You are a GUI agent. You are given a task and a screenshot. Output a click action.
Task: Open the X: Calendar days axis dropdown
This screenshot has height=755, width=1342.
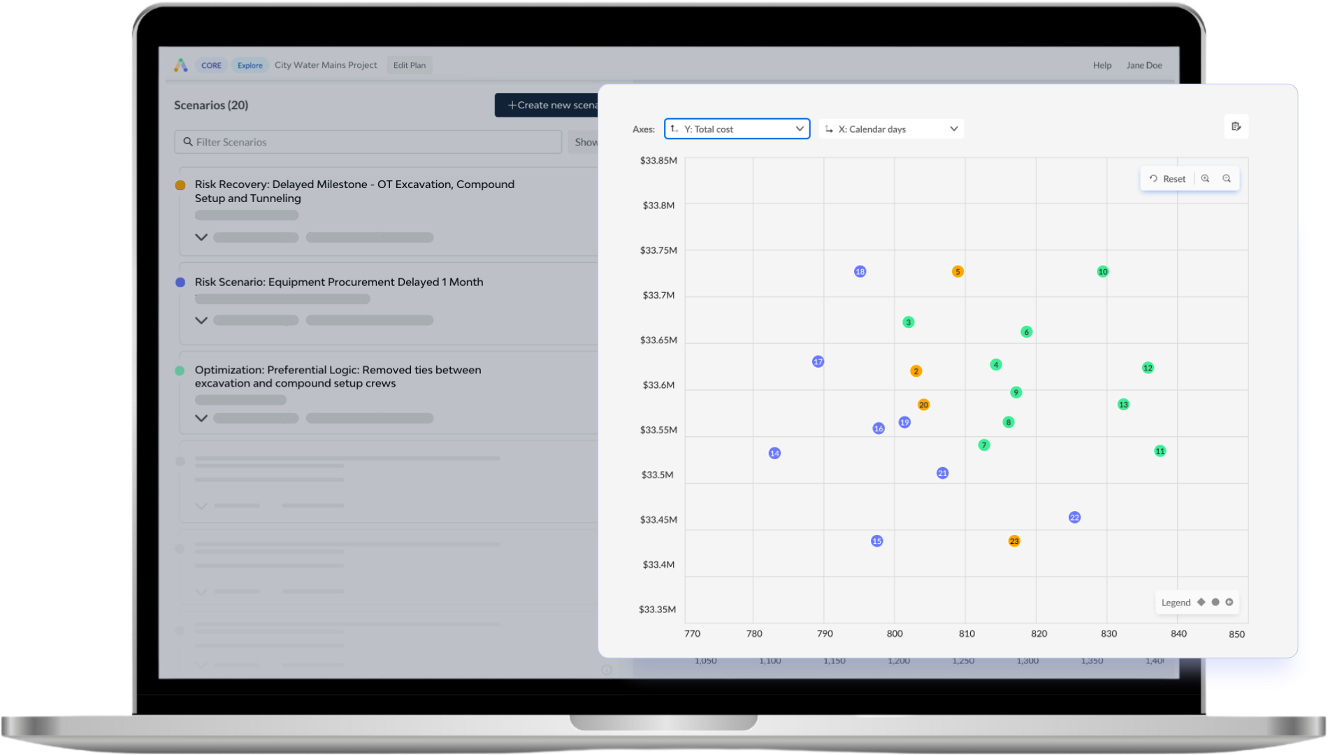point(890,129)
